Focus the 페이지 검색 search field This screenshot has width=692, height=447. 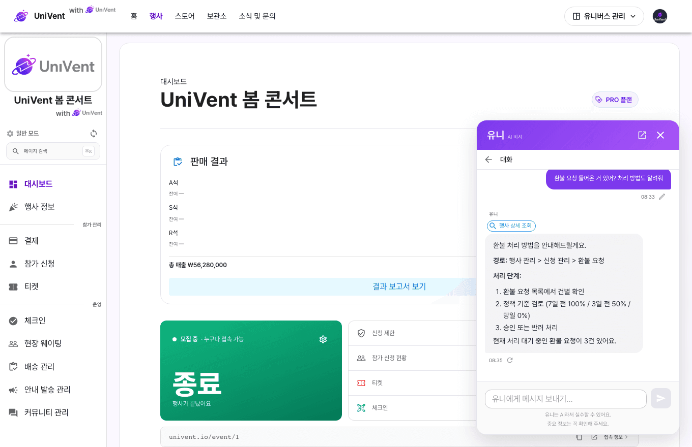[x=53, y=151]
